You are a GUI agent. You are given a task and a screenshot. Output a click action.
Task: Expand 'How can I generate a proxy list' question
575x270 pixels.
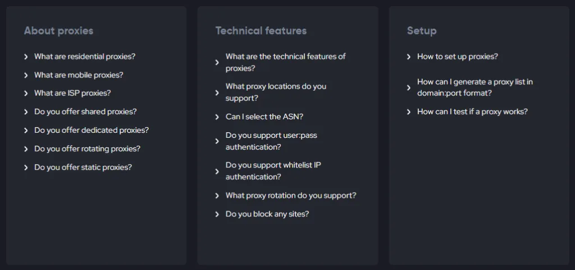(474, 87)
